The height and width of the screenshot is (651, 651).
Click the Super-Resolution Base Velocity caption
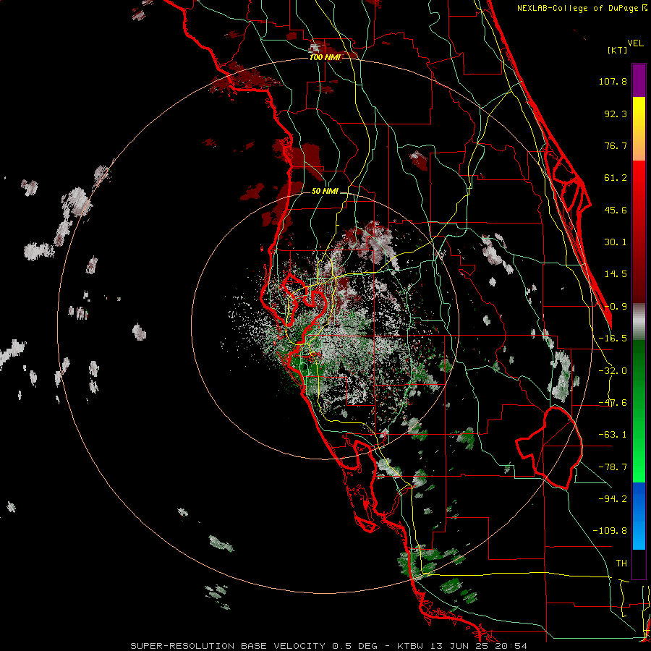coord(329,646)
